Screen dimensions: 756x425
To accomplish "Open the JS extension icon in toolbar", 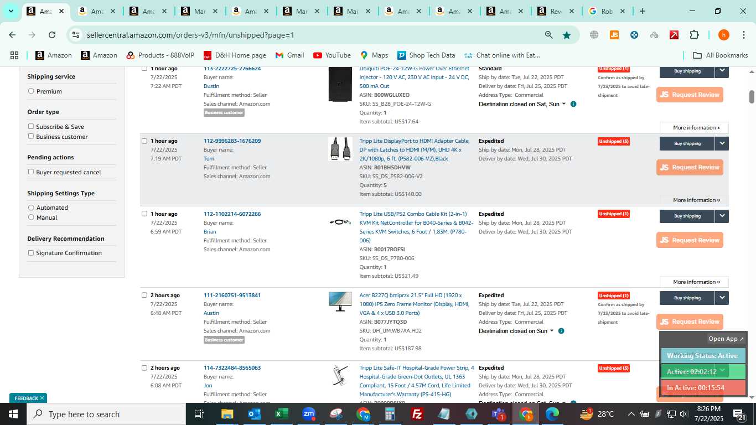I will [x=614, y=35].
